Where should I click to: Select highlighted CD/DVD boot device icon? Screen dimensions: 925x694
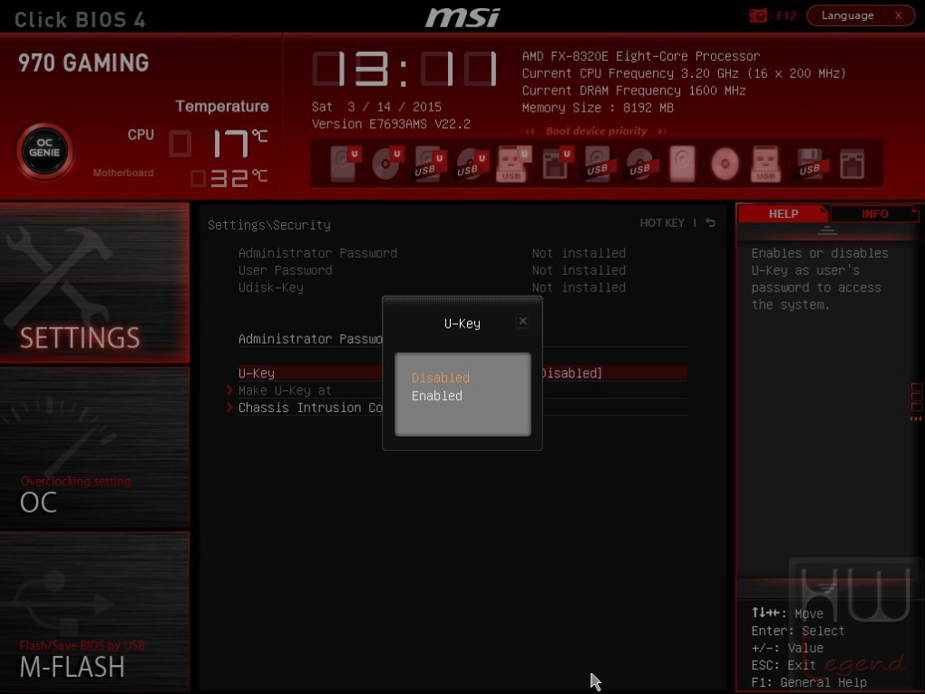pos(725,163)
